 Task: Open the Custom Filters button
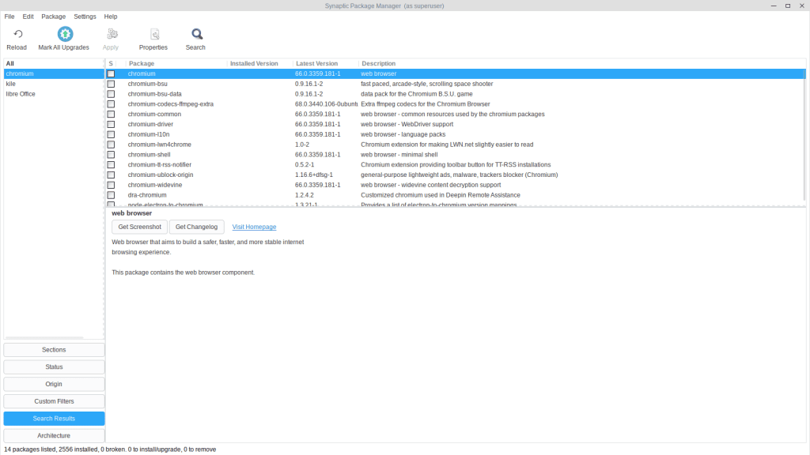click(x=54, y=401)
